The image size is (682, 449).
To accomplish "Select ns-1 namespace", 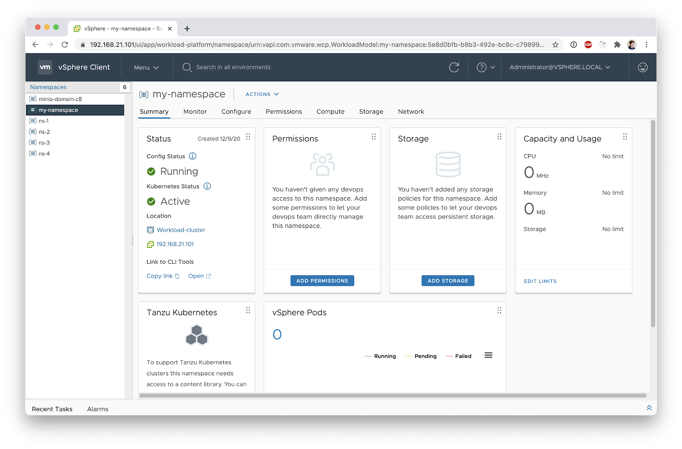I will pos(75,121).
